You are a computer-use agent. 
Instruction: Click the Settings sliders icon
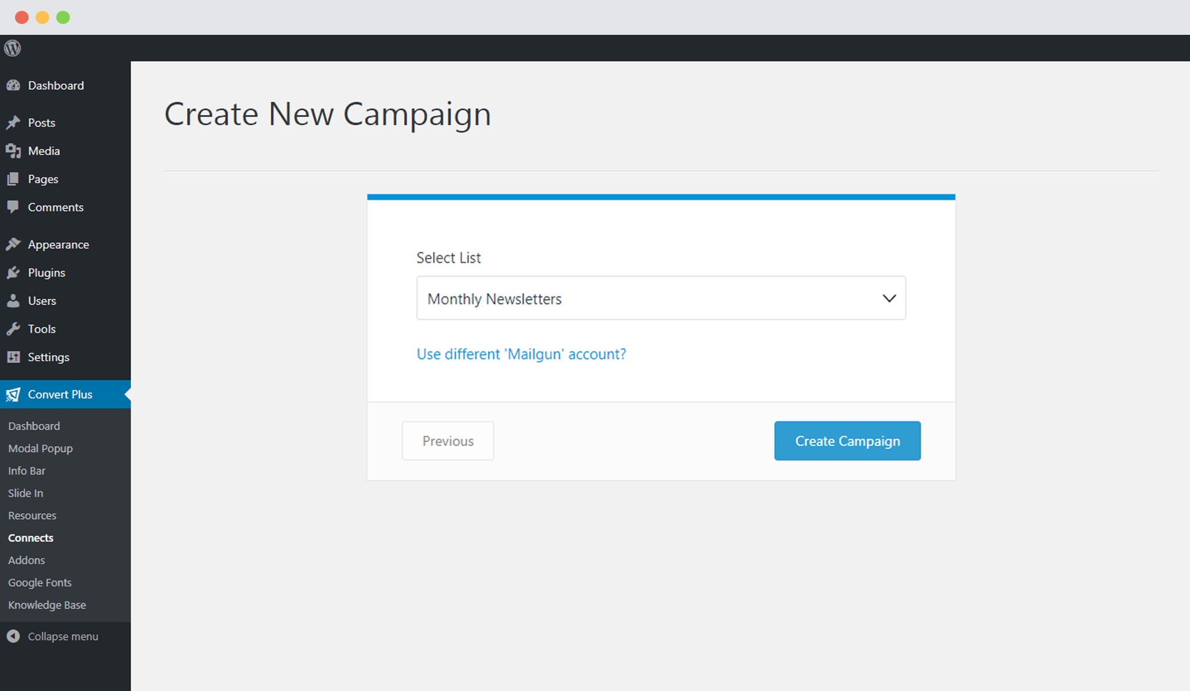click(13, 357)
